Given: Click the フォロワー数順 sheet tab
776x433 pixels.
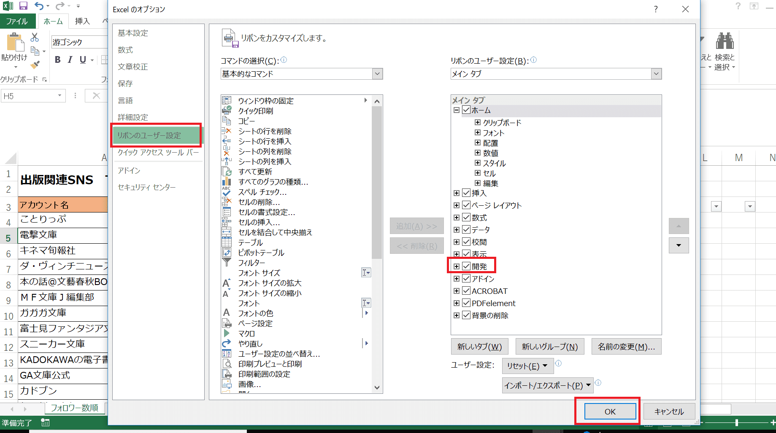Looking at the screenshot, I should tap(75, 408).
